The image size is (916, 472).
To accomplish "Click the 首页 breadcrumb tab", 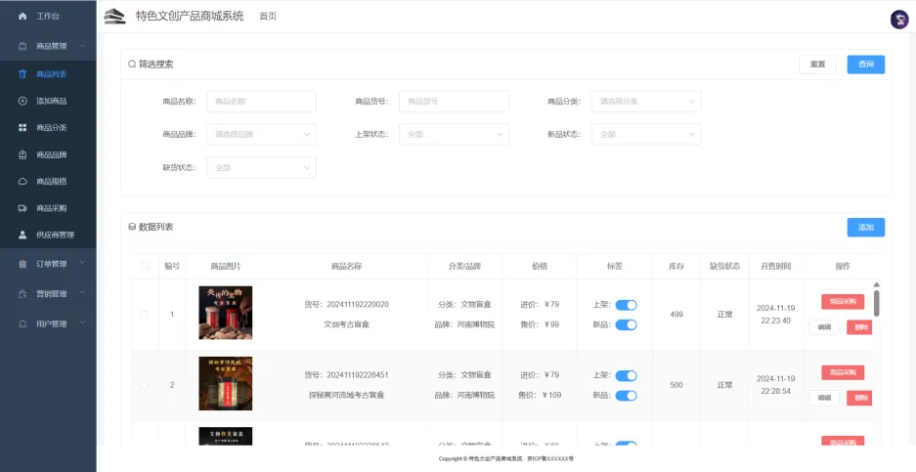I will coord(268,17).
